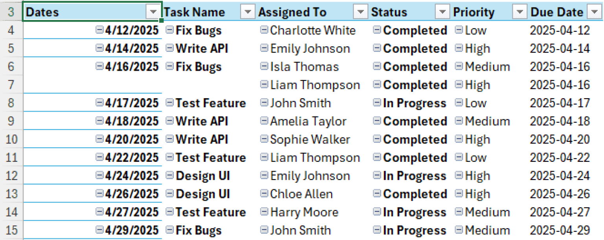Select row 10 by clicking its row number

point(11,139)
